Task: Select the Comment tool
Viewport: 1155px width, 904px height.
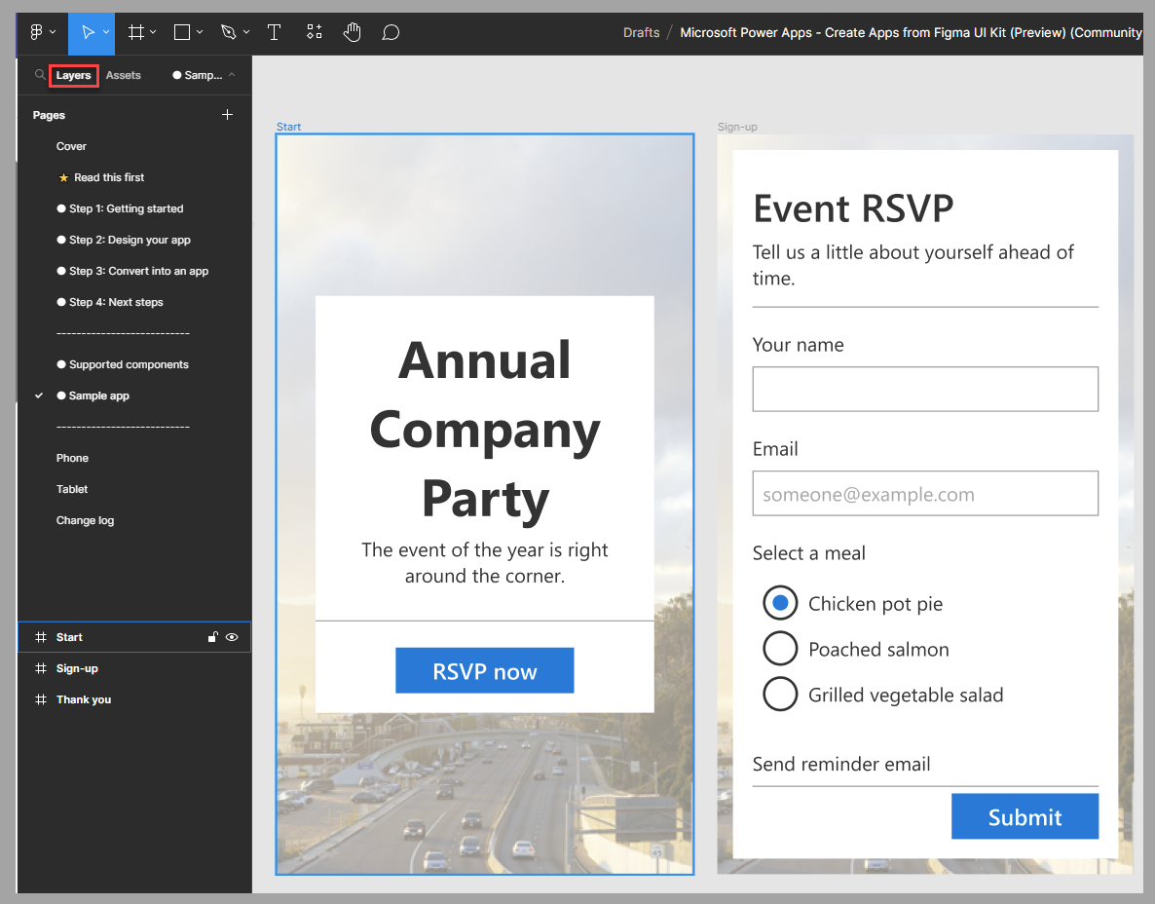Action: [x=391, y=32]
